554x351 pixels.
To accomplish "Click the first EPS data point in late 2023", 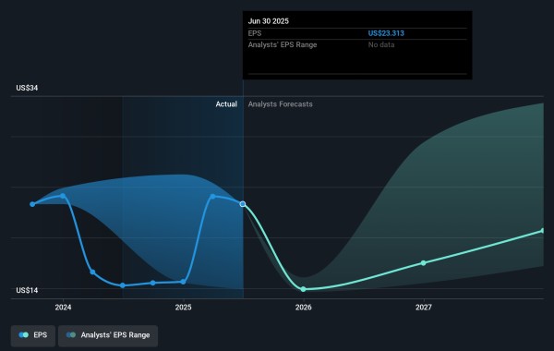I will click(x=32, y=204).
